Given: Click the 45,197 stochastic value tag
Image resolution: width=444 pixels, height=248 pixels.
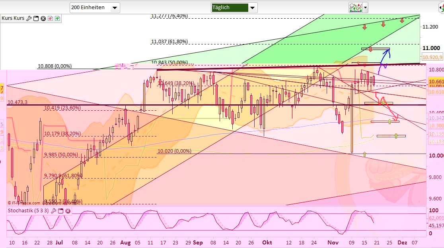Looking at the screenshot, I should click(436, 225).
